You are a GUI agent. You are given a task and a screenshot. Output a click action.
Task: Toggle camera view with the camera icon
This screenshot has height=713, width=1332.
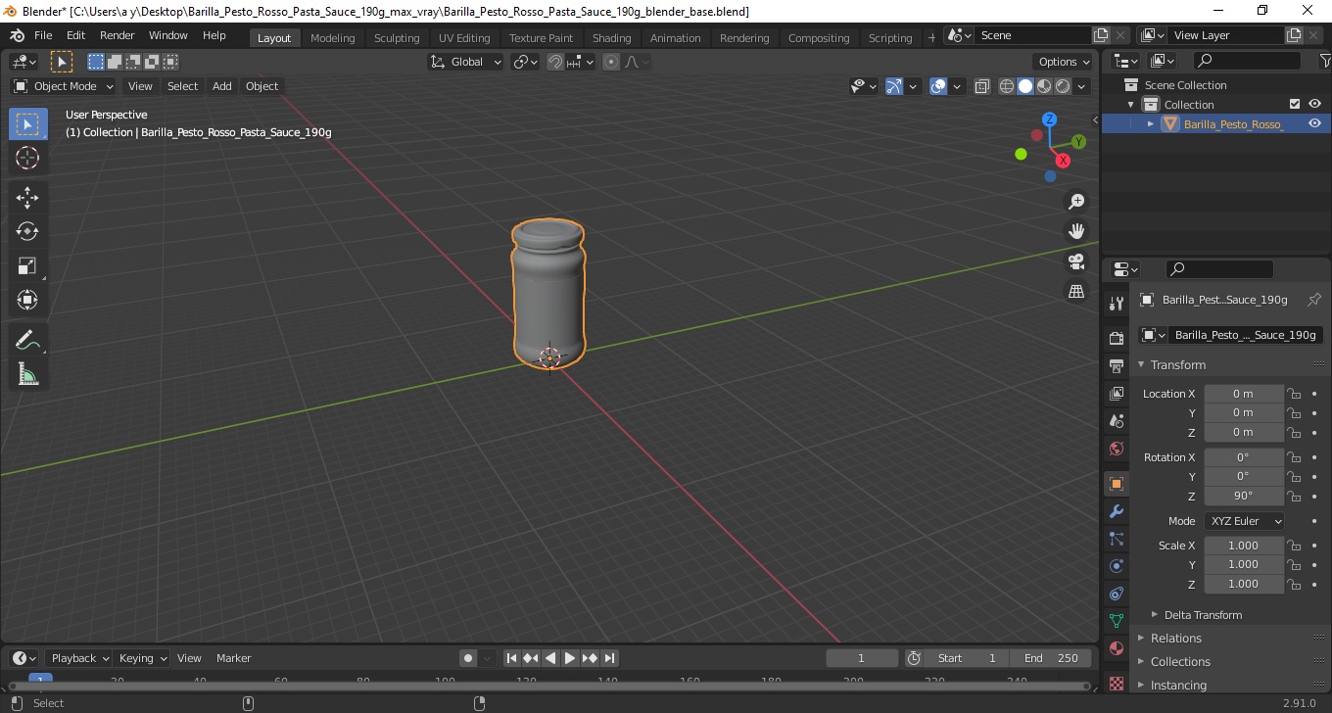tap(1076, 261)
